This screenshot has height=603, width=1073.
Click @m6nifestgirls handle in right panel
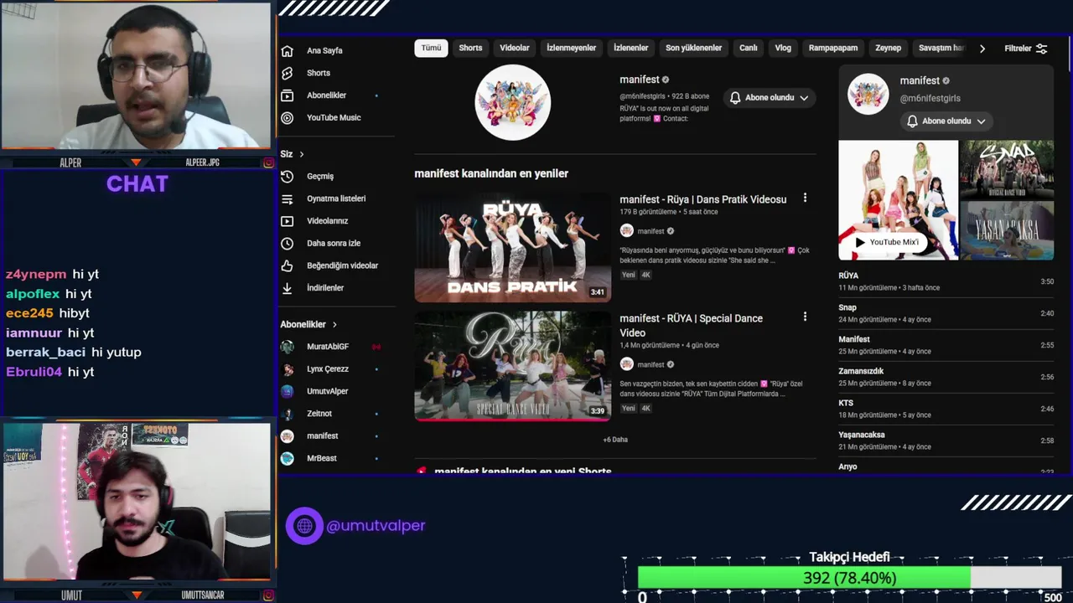pyautogui.click(x=930, y=99)
